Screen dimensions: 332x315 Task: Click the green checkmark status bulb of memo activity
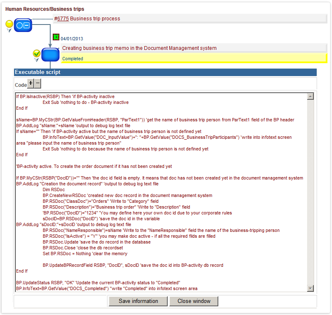coord(37,54)
